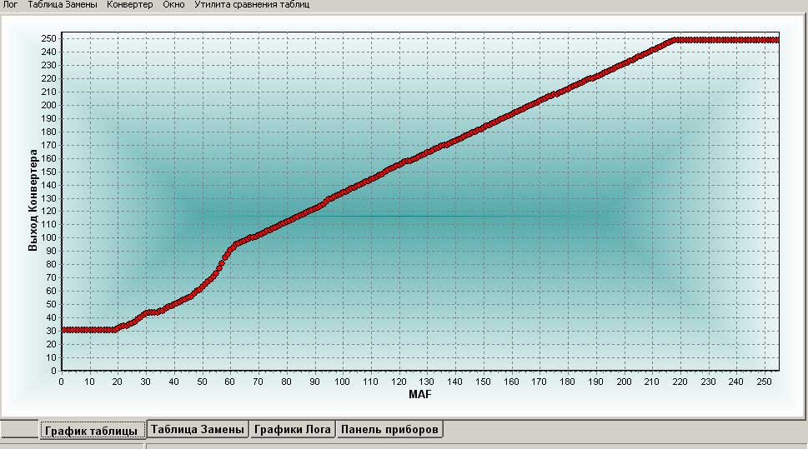Viewport: 808px width, 449px height.
Task: Open the Лог menu
Action: [10, 5]
